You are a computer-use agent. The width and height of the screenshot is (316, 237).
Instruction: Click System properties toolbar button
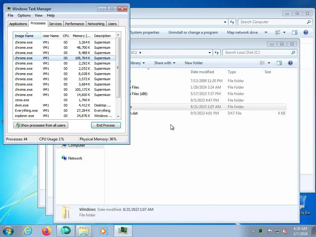coord(145,32)
